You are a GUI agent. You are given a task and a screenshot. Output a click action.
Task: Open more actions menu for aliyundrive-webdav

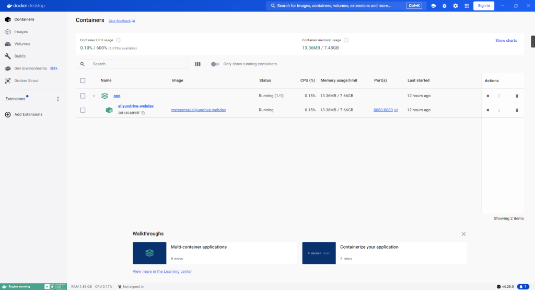499,110
